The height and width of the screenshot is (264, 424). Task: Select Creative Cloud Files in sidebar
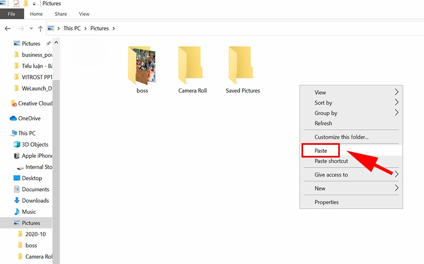tap(35, 103)
